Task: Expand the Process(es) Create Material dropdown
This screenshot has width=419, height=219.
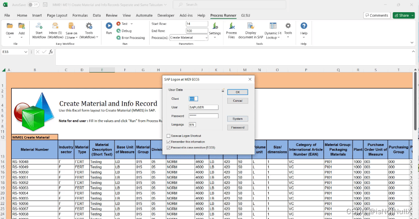Action: coord(206,37)
